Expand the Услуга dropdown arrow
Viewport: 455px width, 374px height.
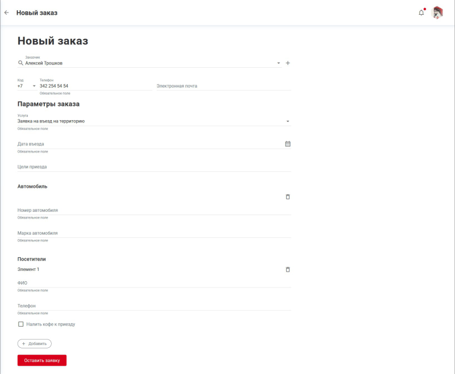tap(287, 121)
